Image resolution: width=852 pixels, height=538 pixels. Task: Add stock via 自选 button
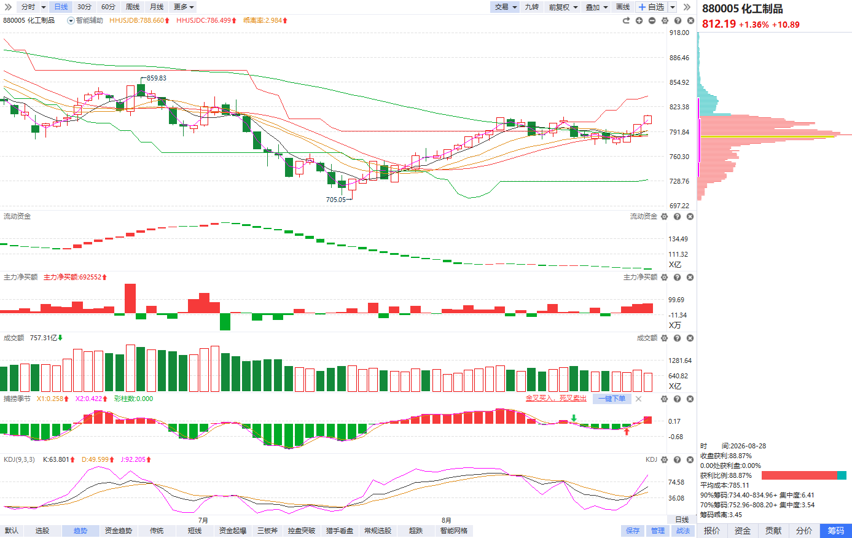[x=652, y=7]
